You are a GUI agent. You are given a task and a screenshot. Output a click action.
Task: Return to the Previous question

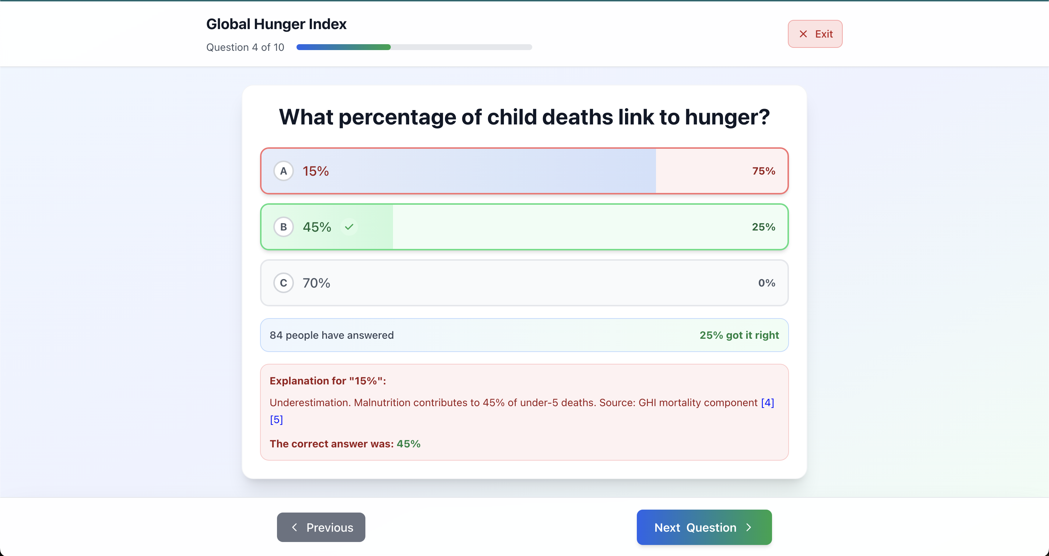coord(321,527)
